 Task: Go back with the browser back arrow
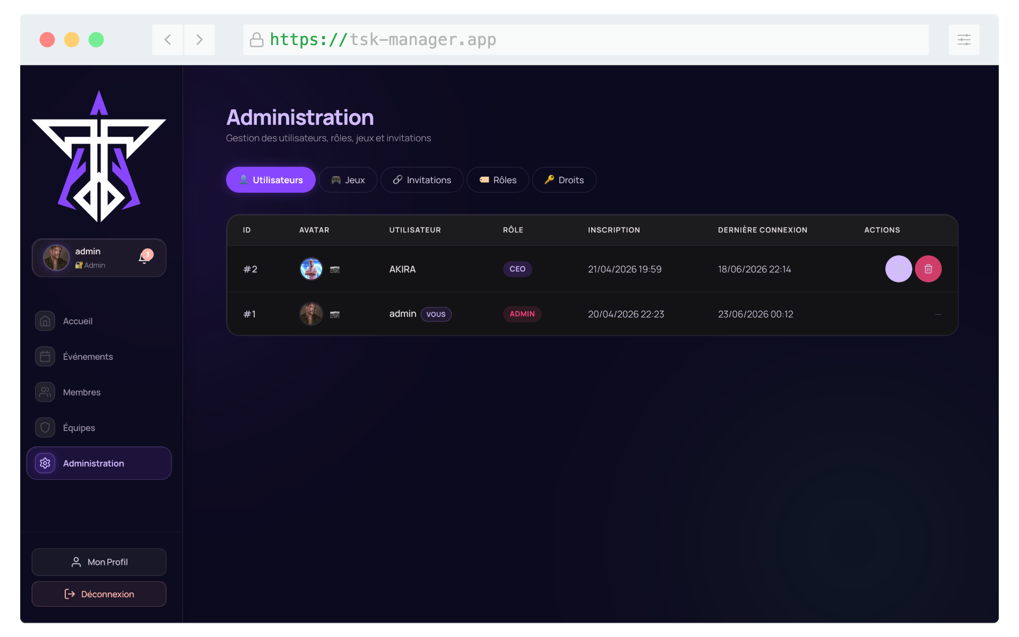click(168, 40)
